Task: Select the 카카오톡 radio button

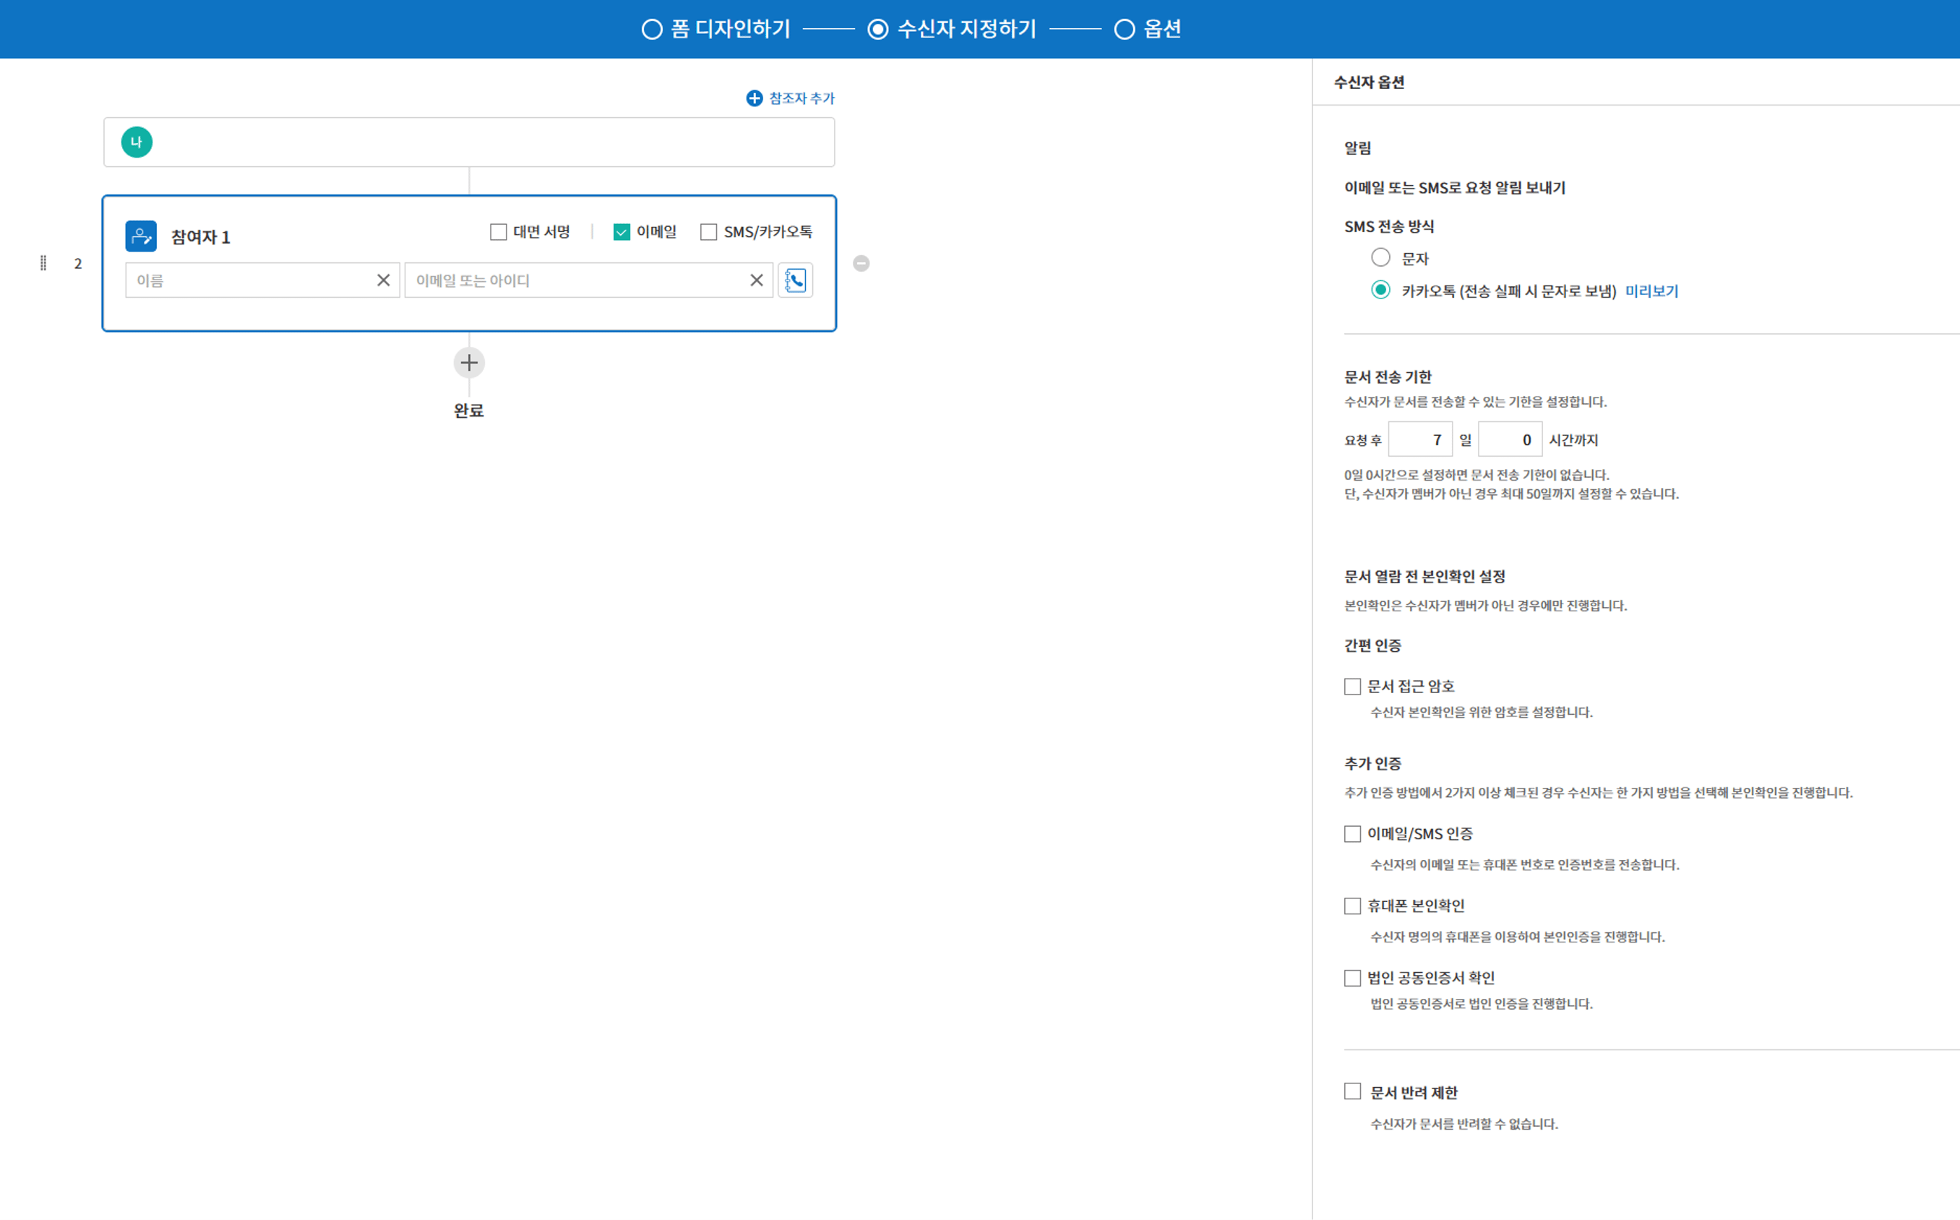Action: (1380, 290)
